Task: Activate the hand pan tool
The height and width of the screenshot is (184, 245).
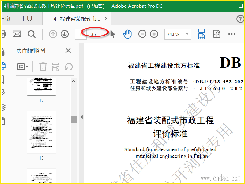Action: click(127, 34)
